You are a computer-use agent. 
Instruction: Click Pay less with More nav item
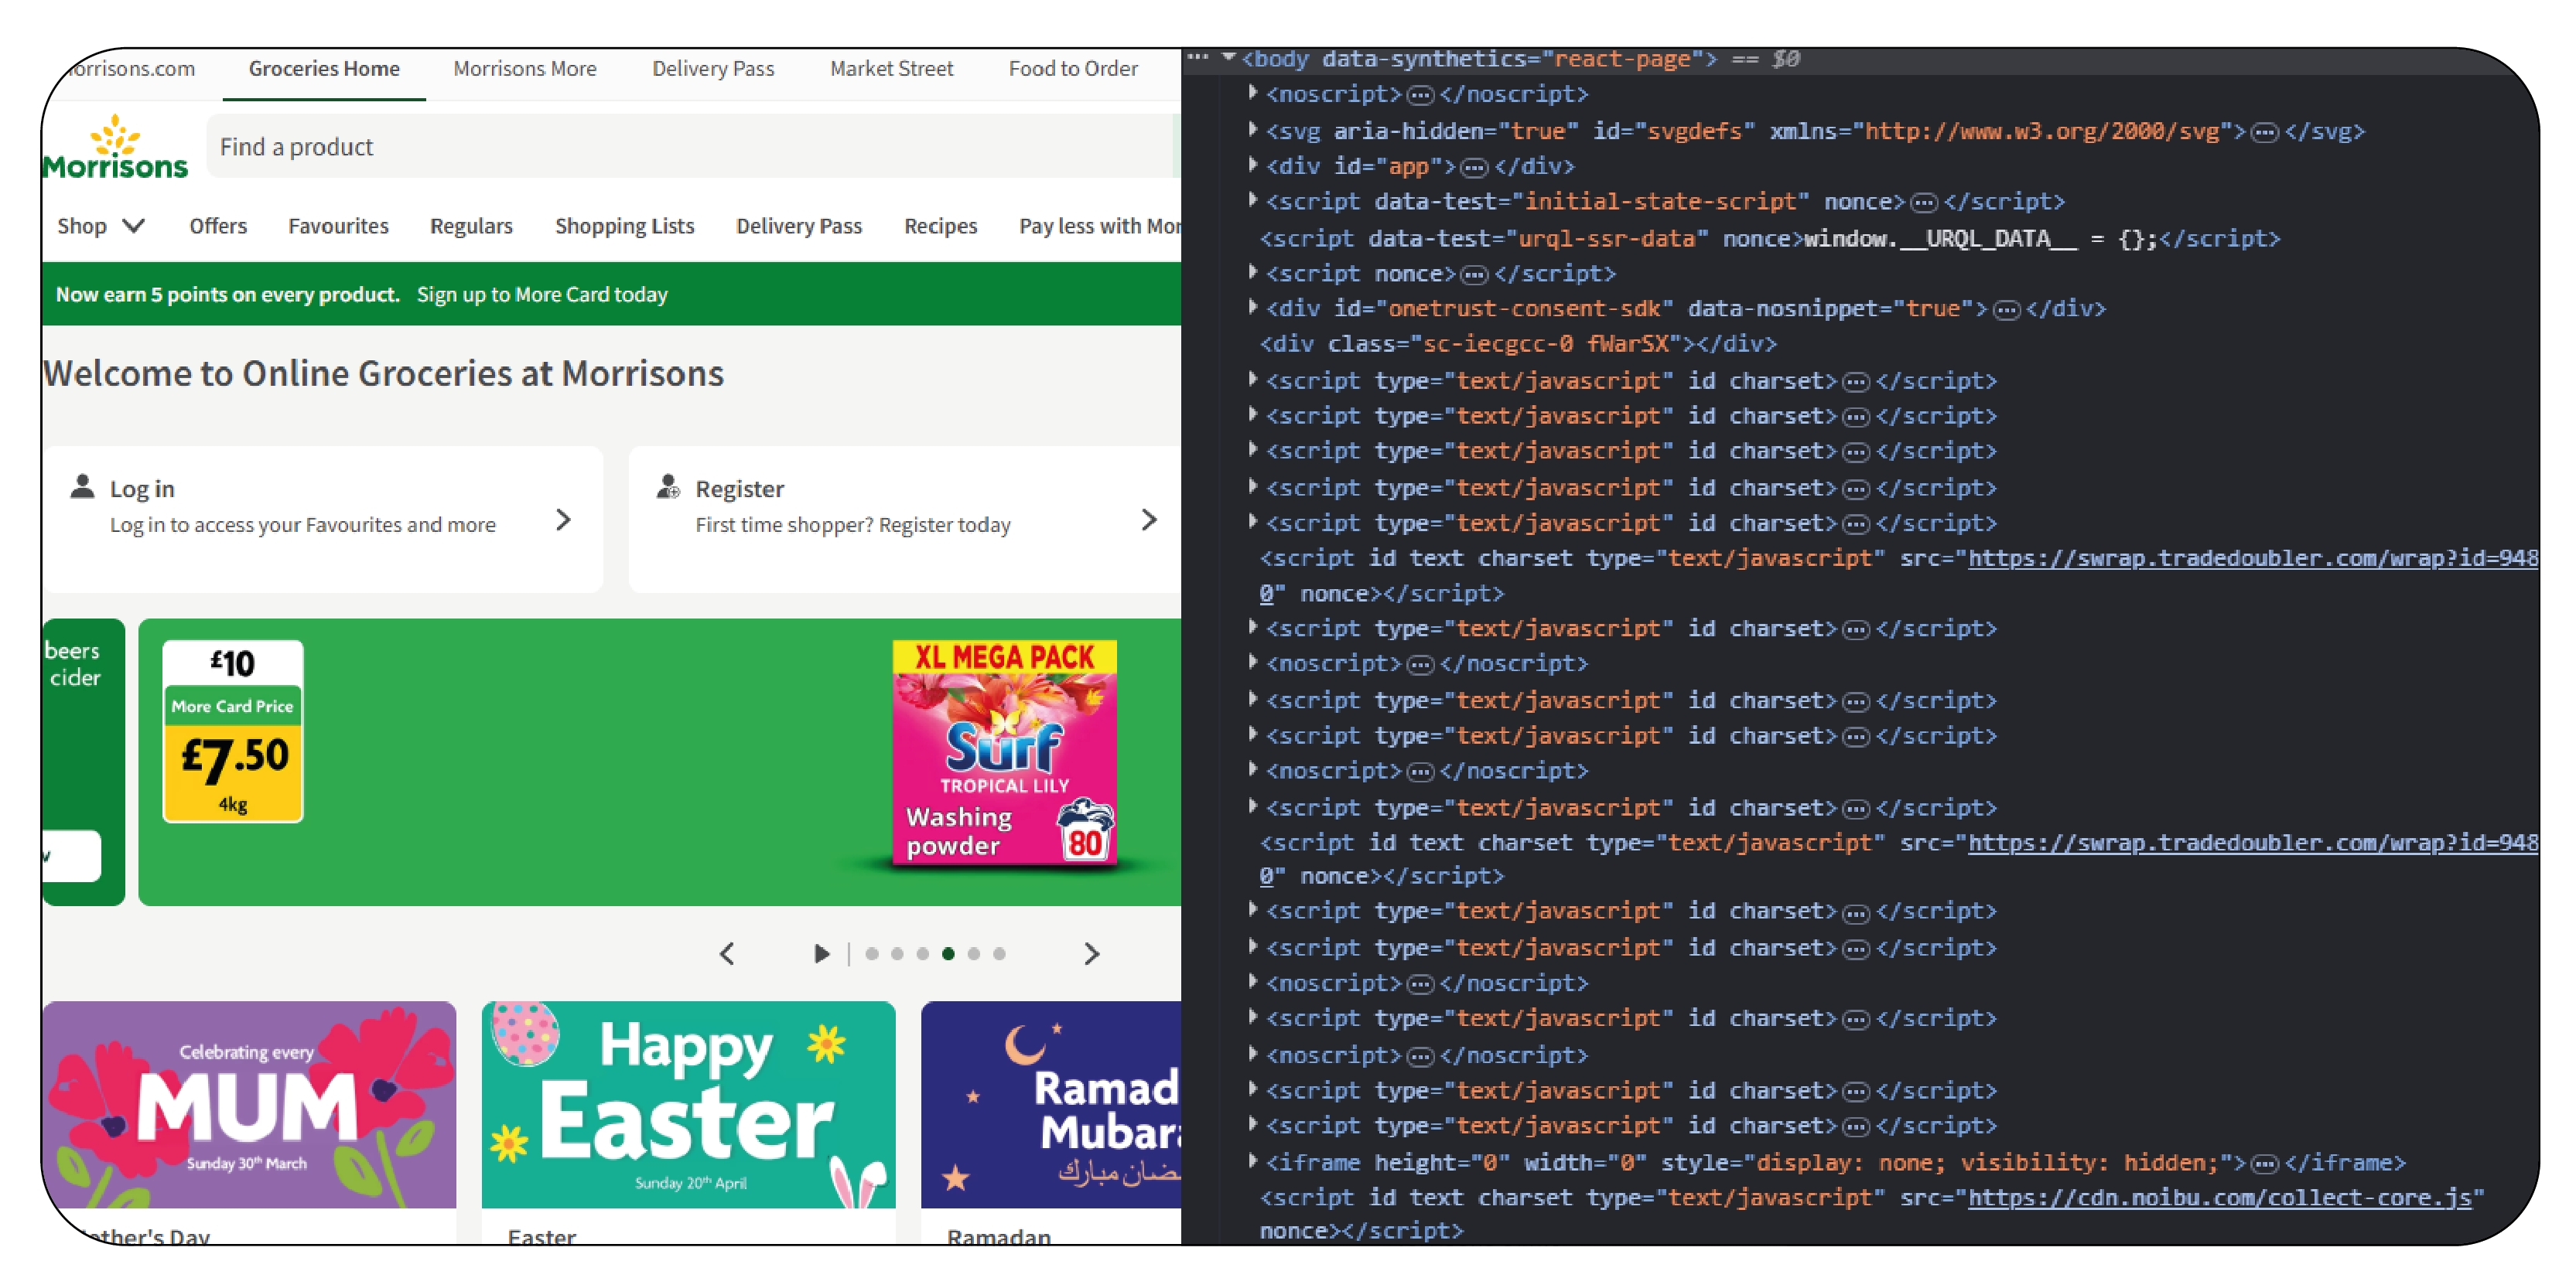[1099, 226]
